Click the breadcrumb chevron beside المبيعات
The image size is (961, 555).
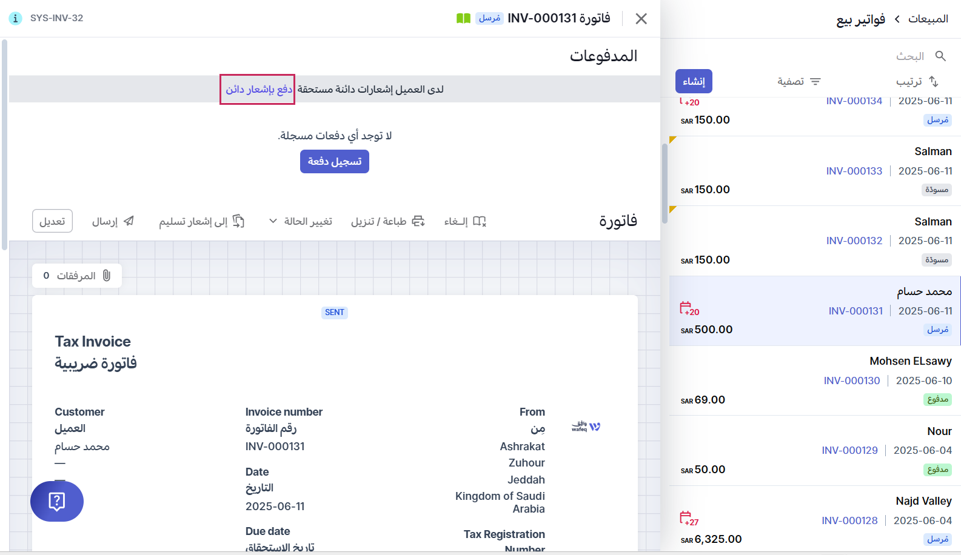pos(897,19)
